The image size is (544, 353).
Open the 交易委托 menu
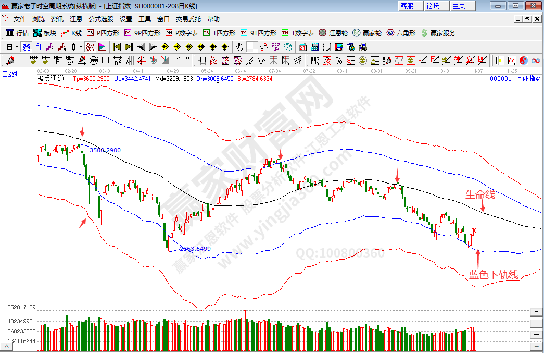[x=188, y=19]
